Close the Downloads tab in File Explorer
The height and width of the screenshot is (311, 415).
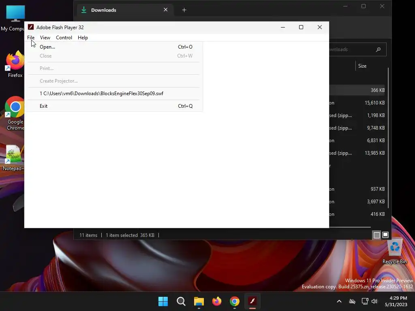165,10
